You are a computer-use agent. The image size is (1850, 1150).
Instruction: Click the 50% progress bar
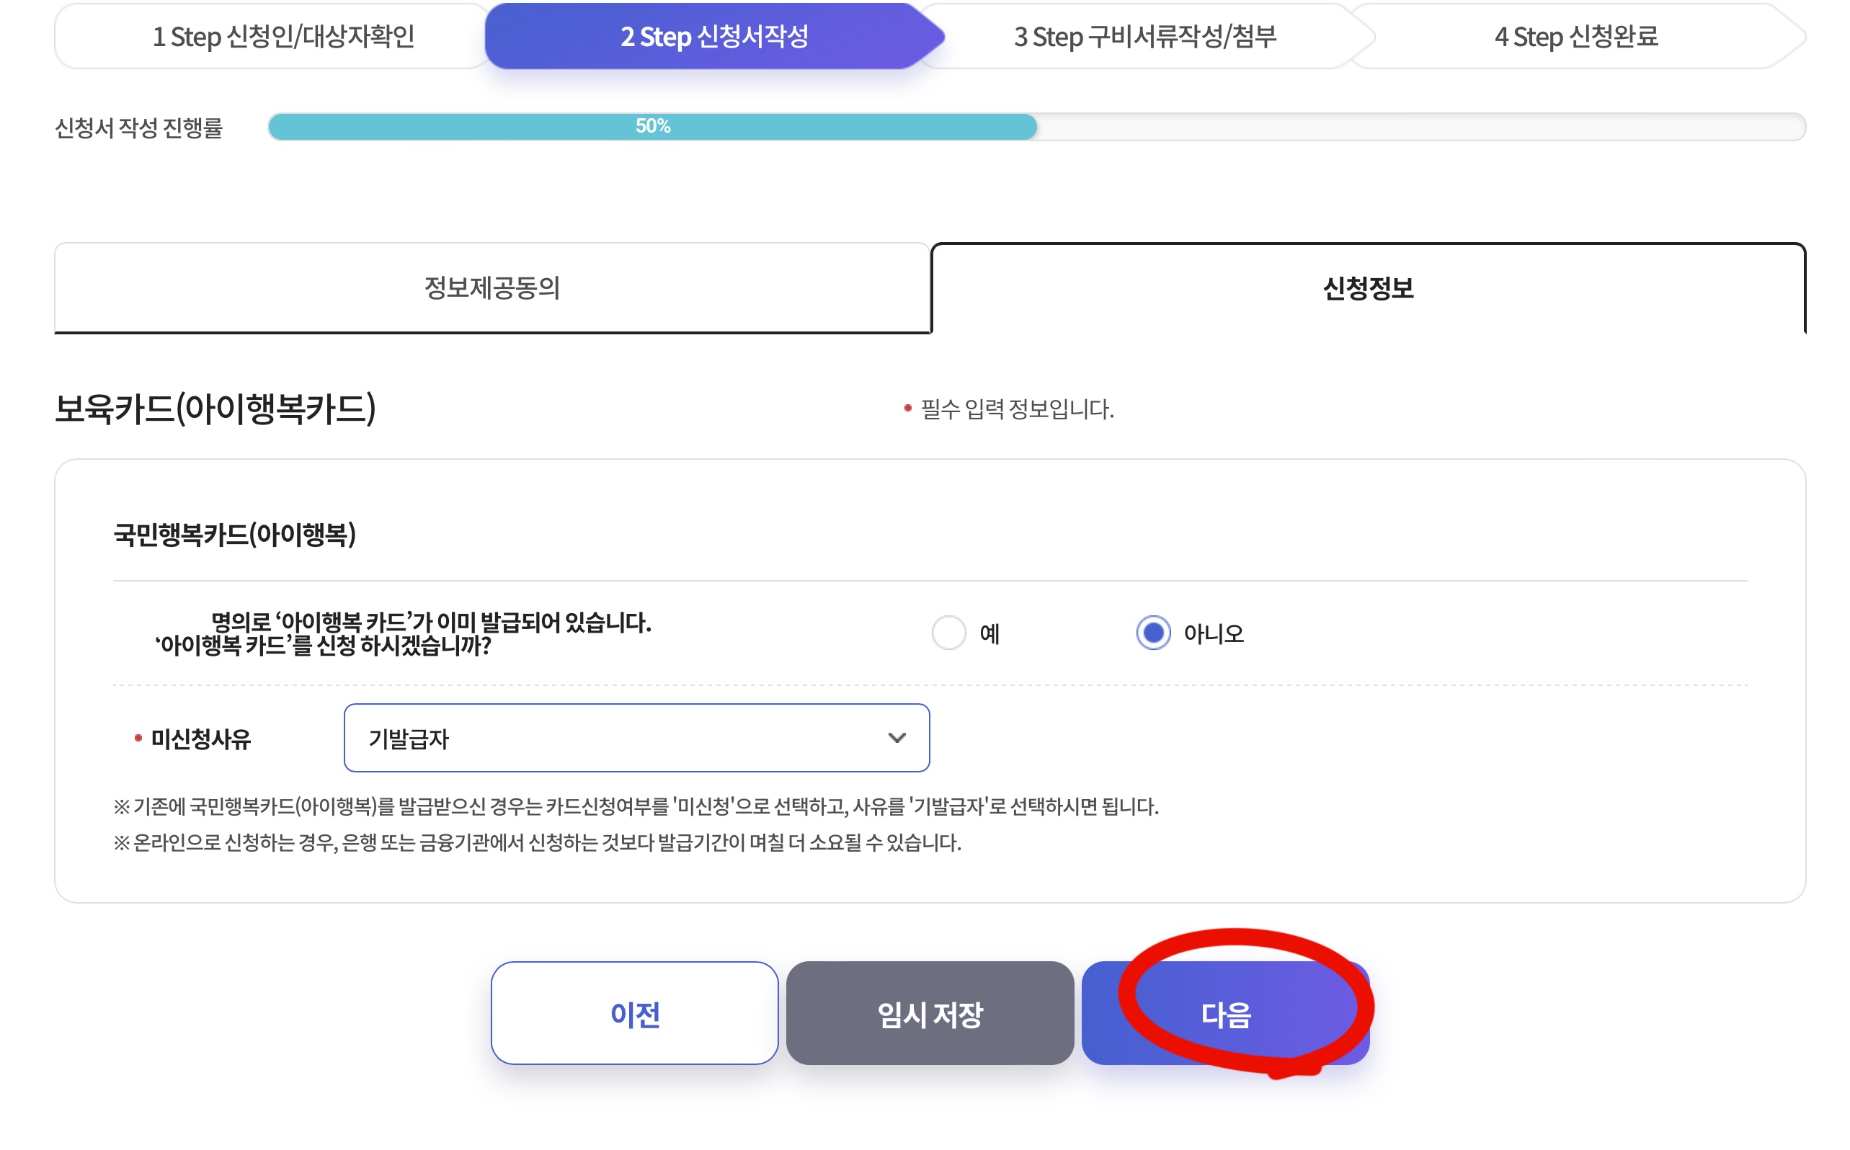pyautogui.click(x=654, y=128)
